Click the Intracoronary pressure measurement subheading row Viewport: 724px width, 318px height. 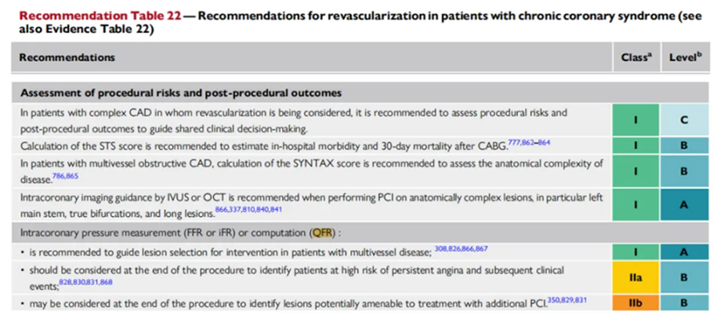coord(360,233)
